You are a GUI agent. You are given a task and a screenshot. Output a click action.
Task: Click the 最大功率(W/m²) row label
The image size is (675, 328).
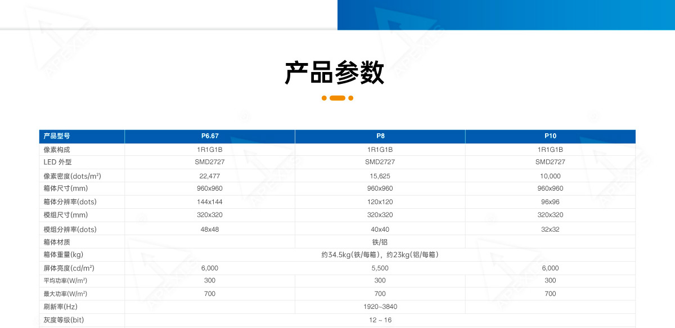pyautogui.click(x=65, y=294)
